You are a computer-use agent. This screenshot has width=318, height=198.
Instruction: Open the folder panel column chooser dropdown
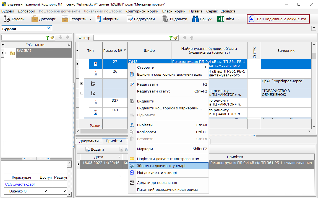(x=2, y=45)
